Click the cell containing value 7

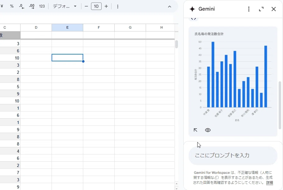tap(10, 173)
